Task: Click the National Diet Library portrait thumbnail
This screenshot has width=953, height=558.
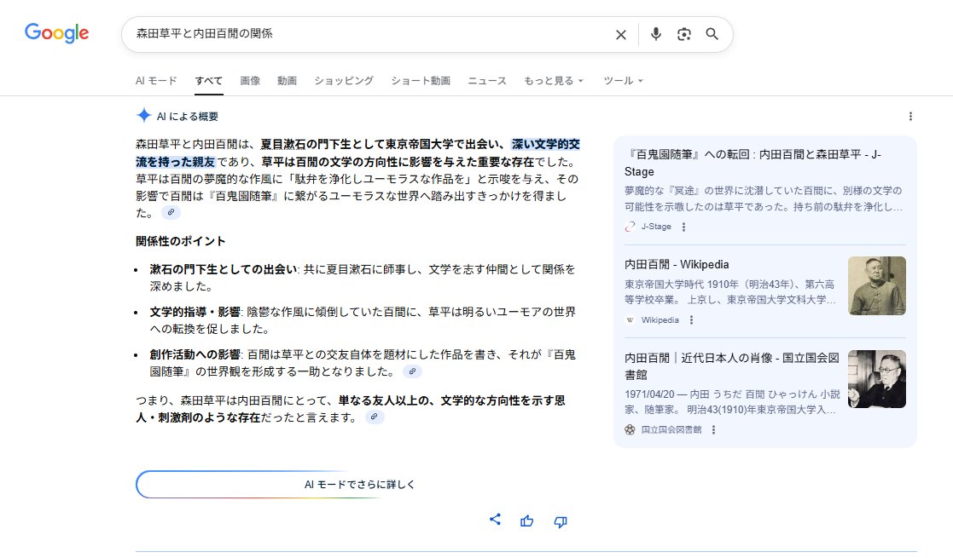Action: [876, 379]
